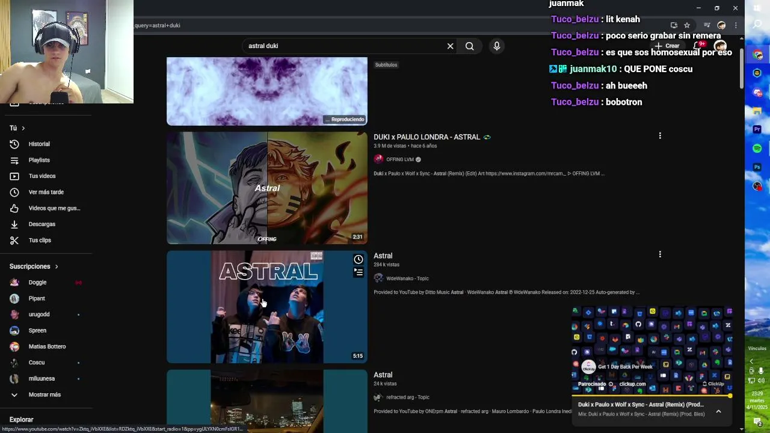Click the miniplayer song title
Screen dimensions: 770x433
pos(641,405)
